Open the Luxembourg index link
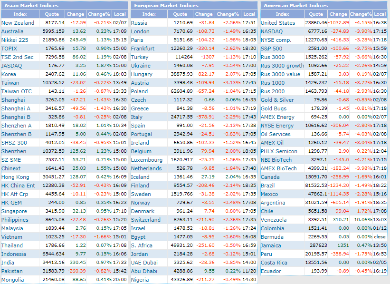 point(147,160)
